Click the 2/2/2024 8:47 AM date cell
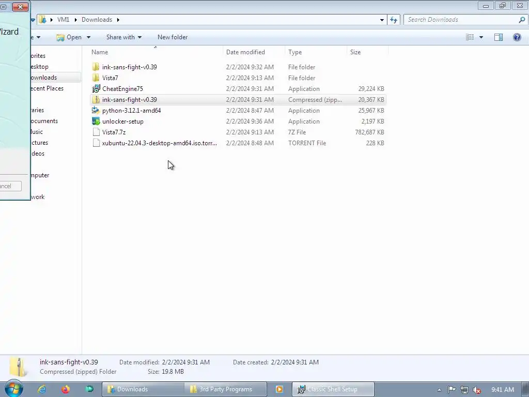 (x=250, y=111)
